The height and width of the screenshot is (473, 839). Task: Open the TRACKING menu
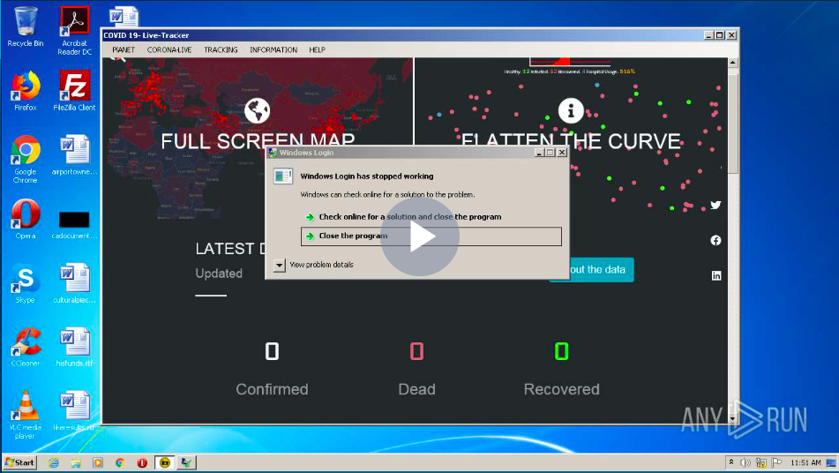point(221,49)
